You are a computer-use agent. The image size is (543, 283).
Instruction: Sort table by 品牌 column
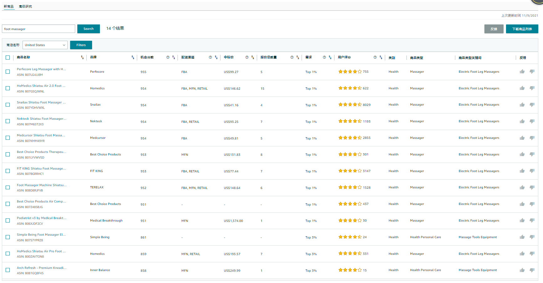pyautogui.click(x=133, y=57)
